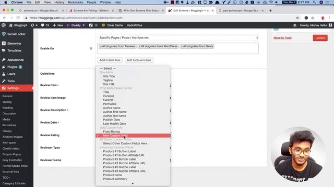The height and width of the screenshot is (187, 334).
Task: Open Elementor in the sidebar
Action: [x=14, y=44]
